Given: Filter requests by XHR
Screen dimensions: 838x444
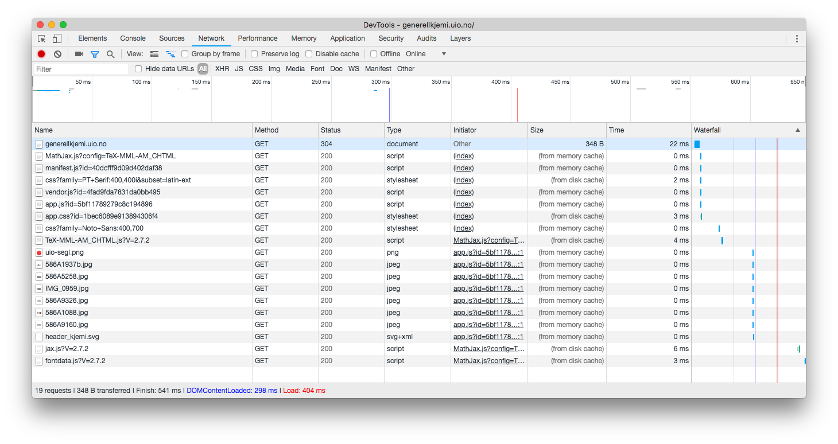Looking at the screenshot, I should [x=222, y=69].
